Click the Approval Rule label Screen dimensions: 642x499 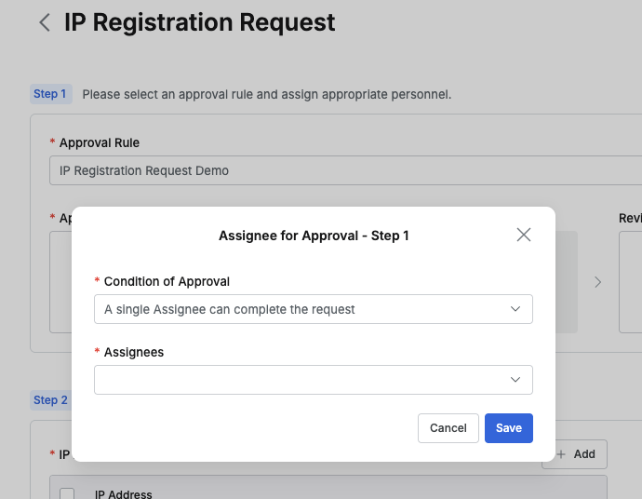point(100,142)
